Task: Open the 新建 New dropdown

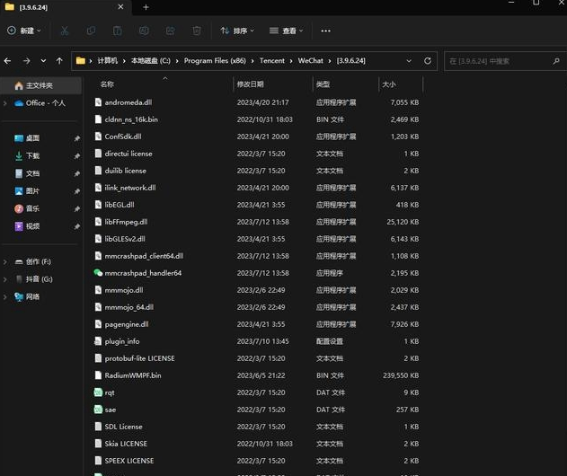Action: (24, 31)
